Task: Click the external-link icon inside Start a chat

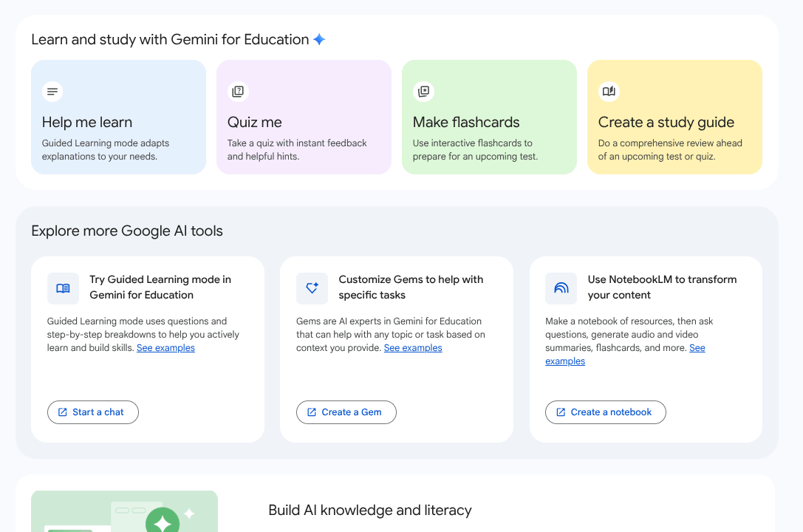Action: tap(62, 412)
